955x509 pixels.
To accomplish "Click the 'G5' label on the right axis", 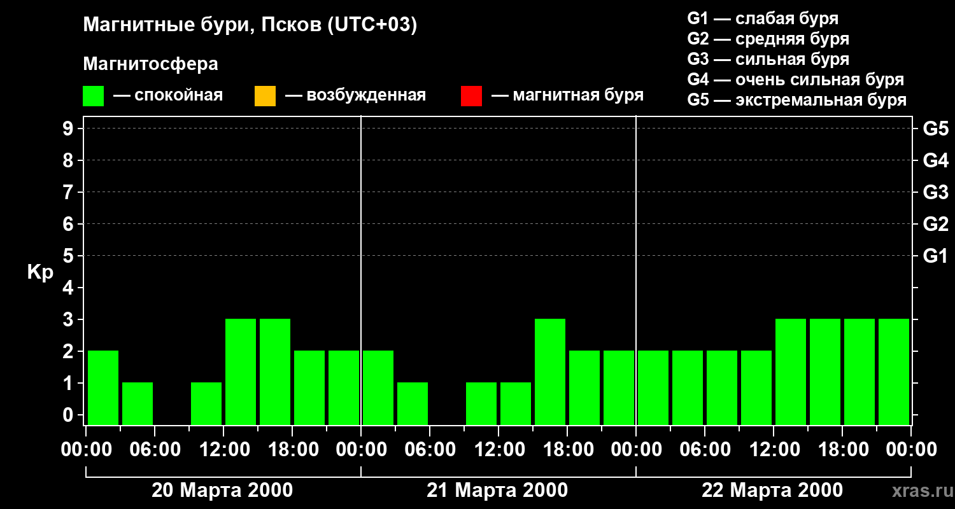I will click(x=936, y=129).
